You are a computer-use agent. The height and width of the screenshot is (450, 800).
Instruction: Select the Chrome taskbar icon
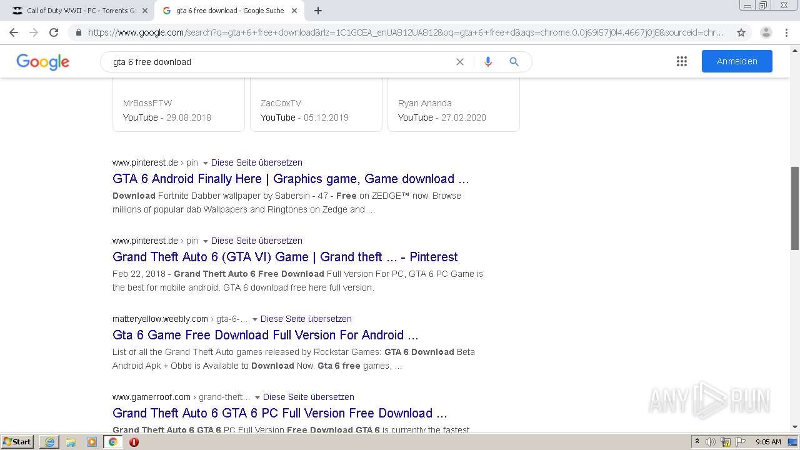(113, 442)
